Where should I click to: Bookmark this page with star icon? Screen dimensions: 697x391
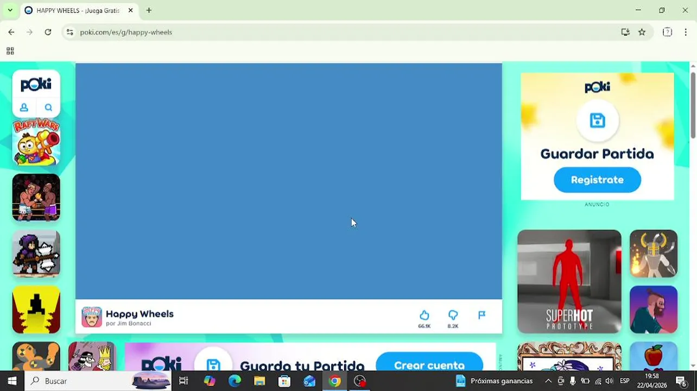point(642,32)
